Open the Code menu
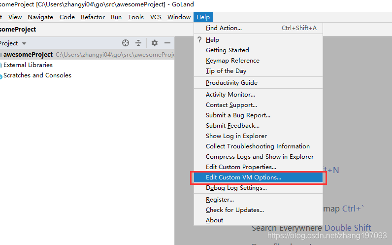This screenshot has height=245, width=392. click(67, 17)
